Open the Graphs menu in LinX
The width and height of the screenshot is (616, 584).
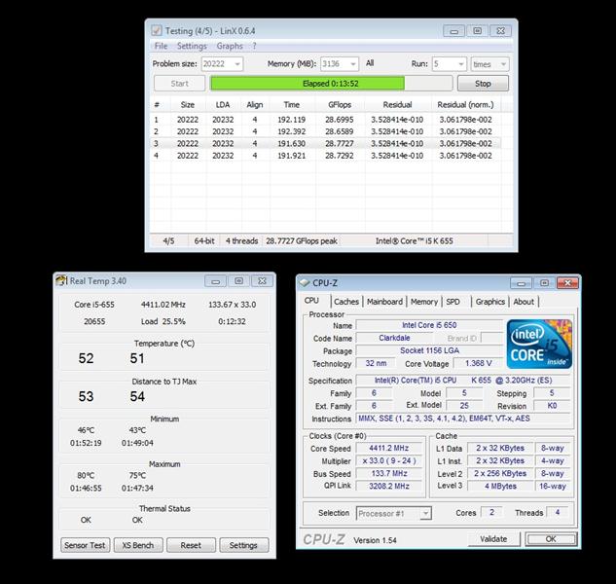(230, 46)
